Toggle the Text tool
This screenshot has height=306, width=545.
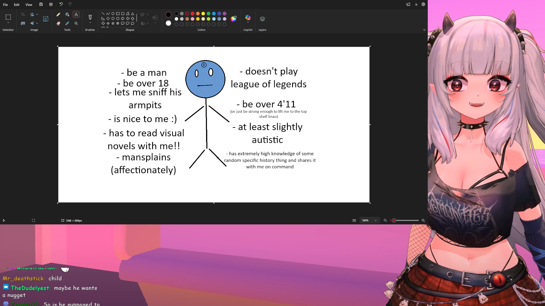[x=76, y=14]
